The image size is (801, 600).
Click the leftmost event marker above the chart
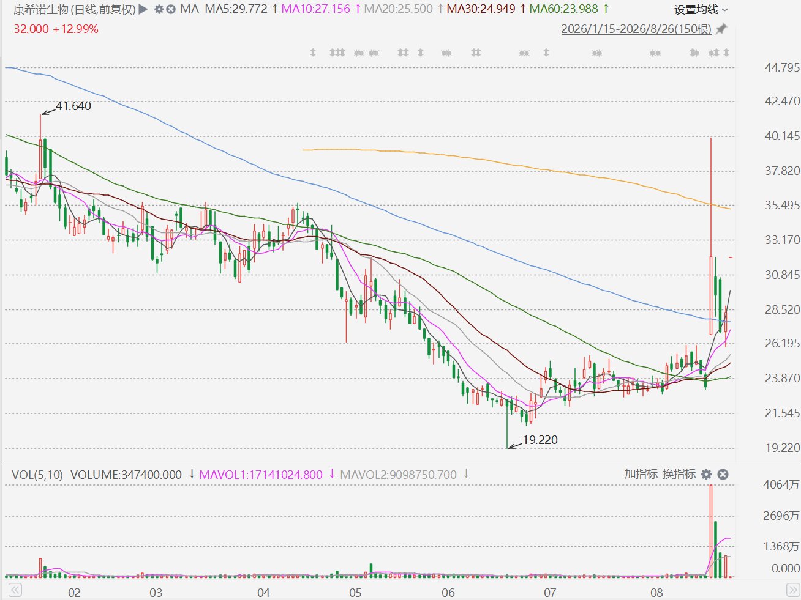coord(313,53)
